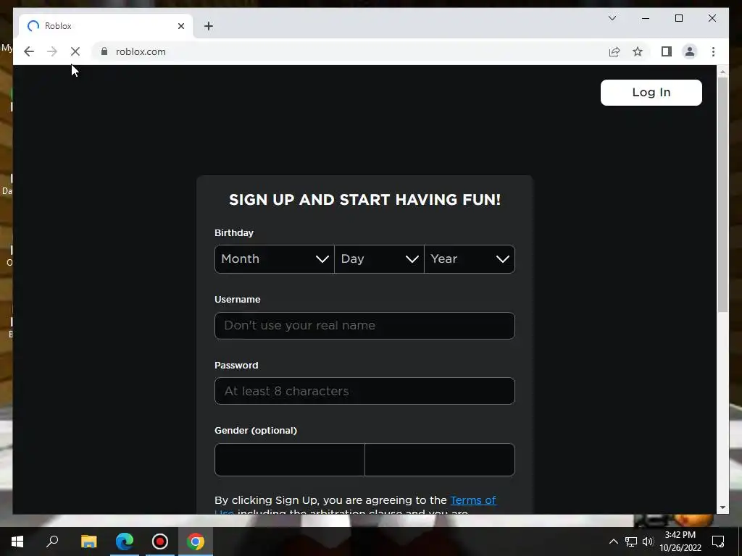The width and height of the screenshot is (742, 556).
Task: Open Chrome three-dot menu
Action: (713, 51)
